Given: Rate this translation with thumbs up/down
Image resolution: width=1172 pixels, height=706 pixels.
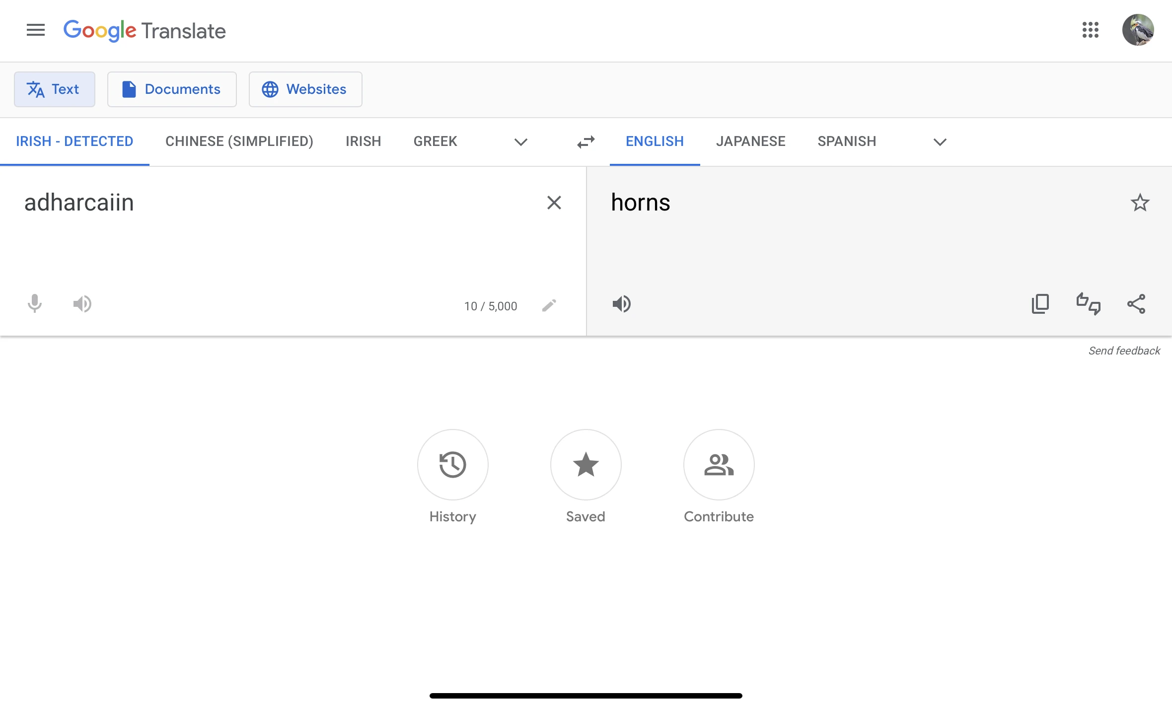Looking at the screenshot, I should [1089, 304].
